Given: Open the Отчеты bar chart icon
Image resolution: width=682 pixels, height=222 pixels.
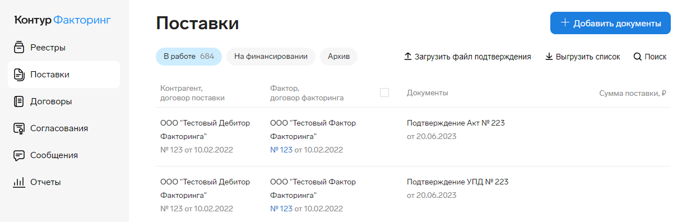Looking at the screenshot, I should coord(19,182).
